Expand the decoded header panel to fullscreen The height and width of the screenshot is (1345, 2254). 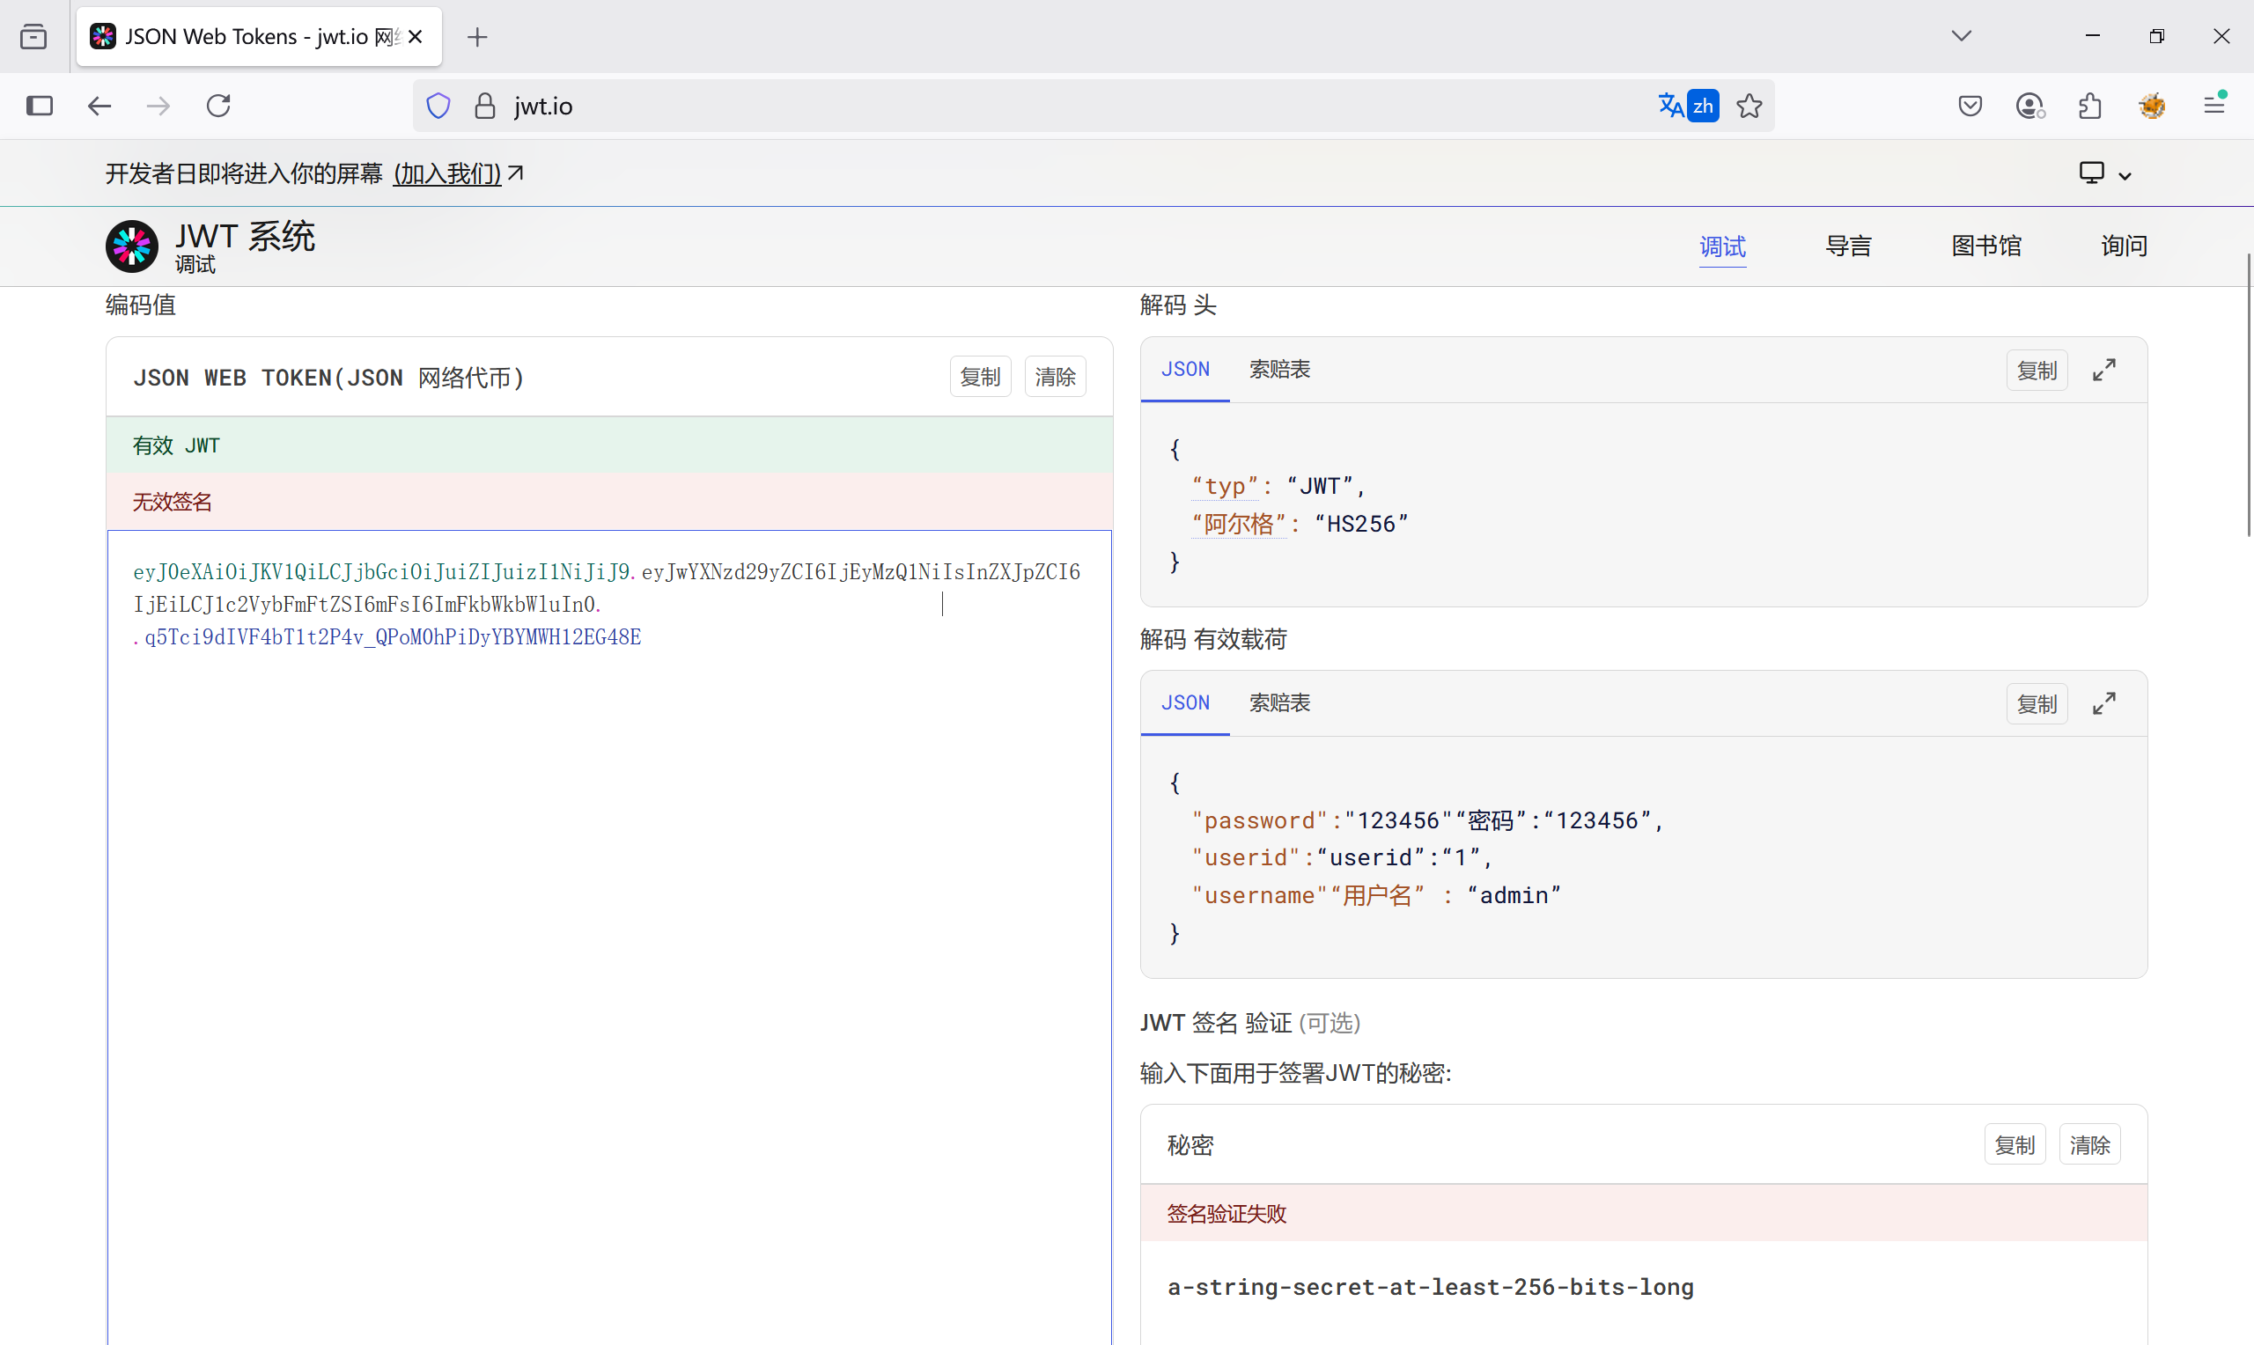coord(2103,370)
